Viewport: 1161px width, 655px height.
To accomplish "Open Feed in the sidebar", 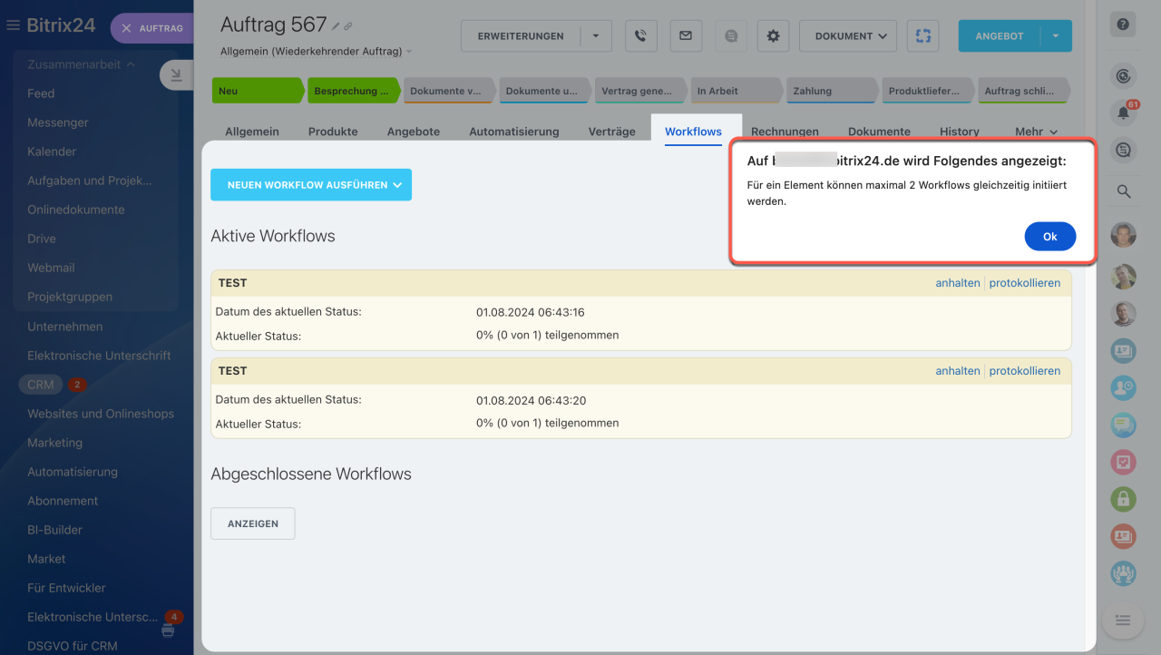I will 41,93.
